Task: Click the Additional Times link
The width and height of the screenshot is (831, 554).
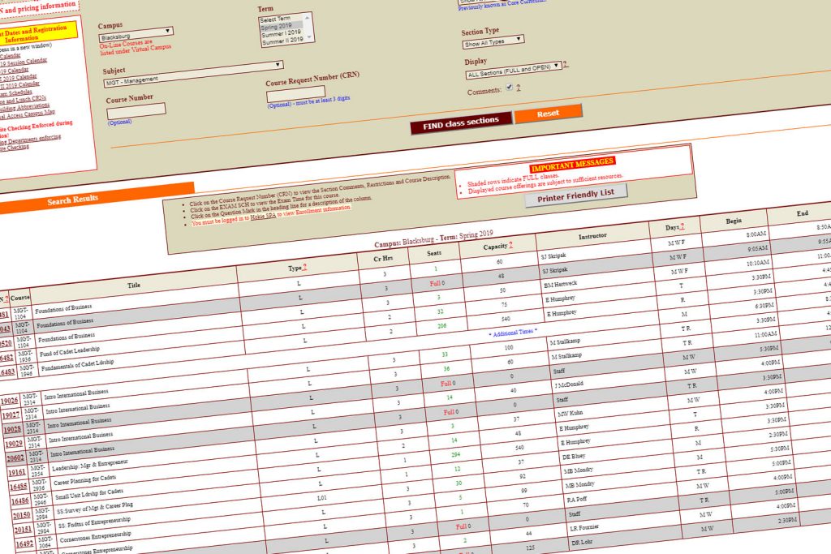Action: pos(513,332)
